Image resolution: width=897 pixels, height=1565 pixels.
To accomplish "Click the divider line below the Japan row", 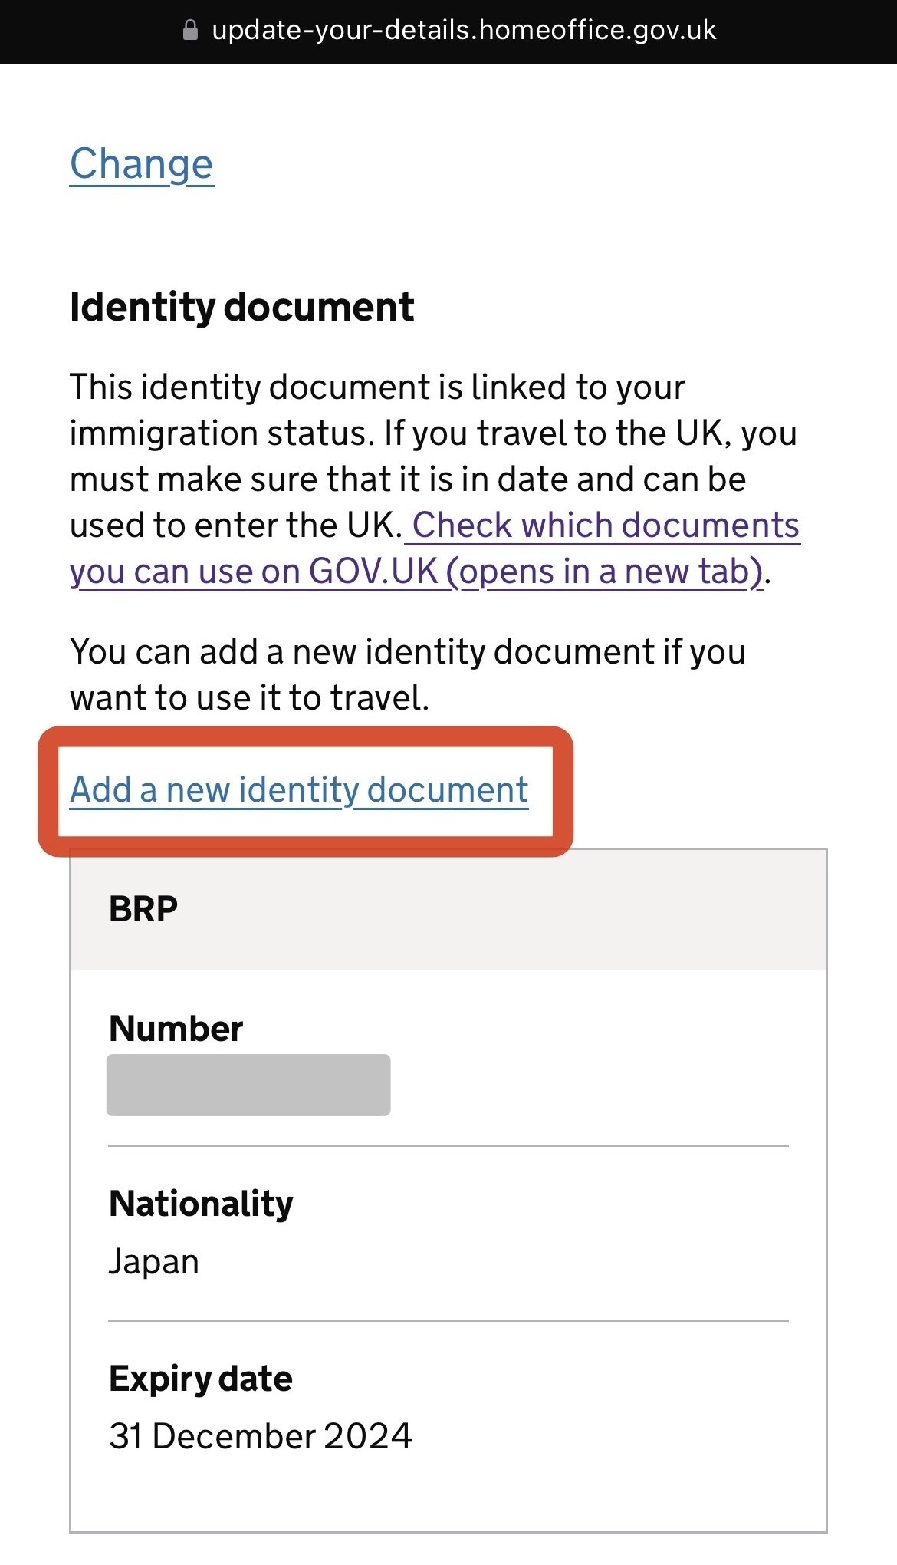I will [x=449, y=1321].
